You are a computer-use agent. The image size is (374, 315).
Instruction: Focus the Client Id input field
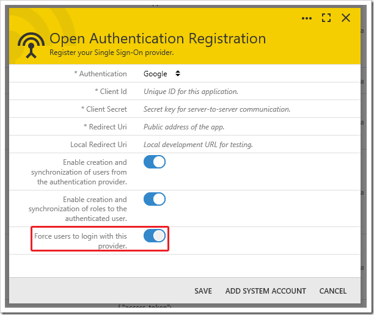pyautogui.click(x=244, y=92)
